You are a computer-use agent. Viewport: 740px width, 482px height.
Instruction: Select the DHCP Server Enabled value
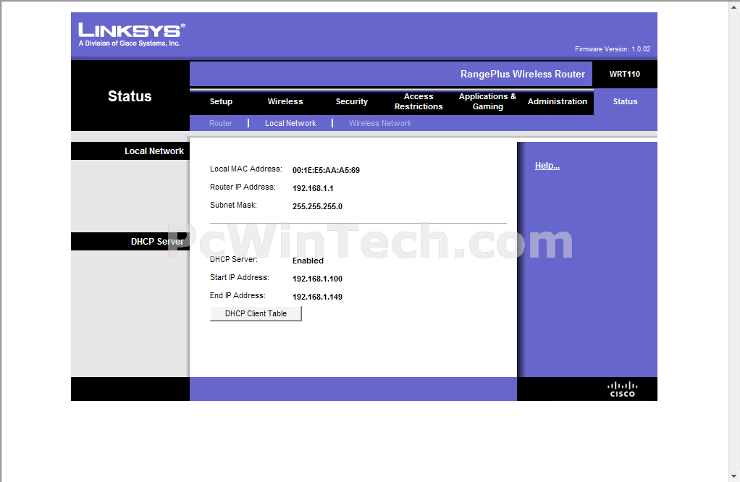click(308, 261)
